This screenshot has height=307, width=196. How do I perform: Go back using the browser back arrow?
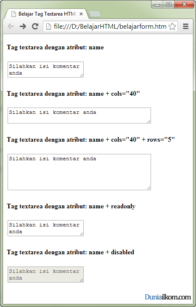(x=11, y=27)
